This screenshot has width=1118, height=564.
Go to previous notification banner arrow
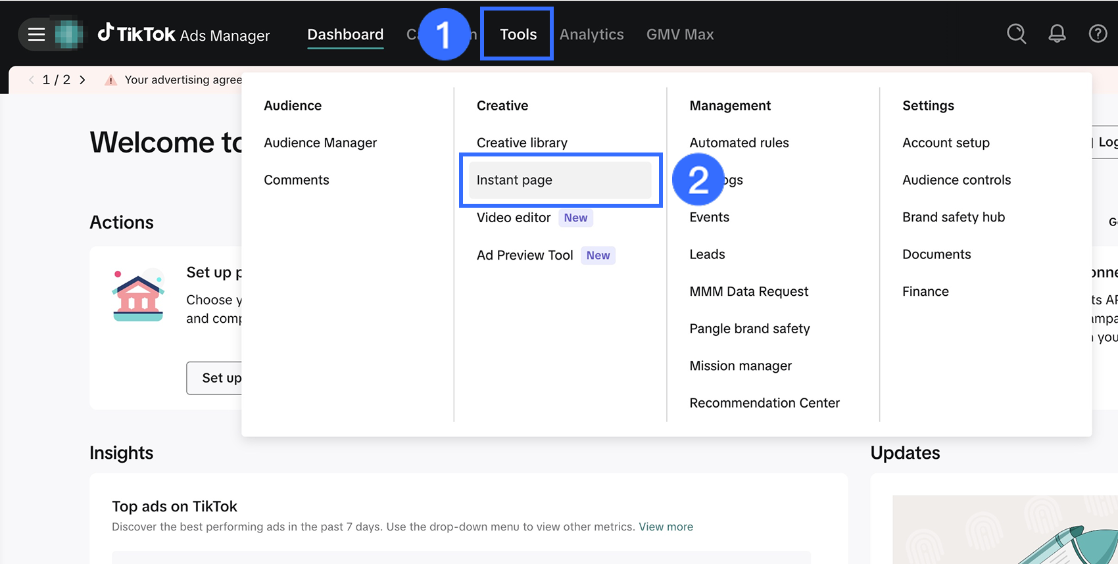pyautogui.click(x=31, y=80)
